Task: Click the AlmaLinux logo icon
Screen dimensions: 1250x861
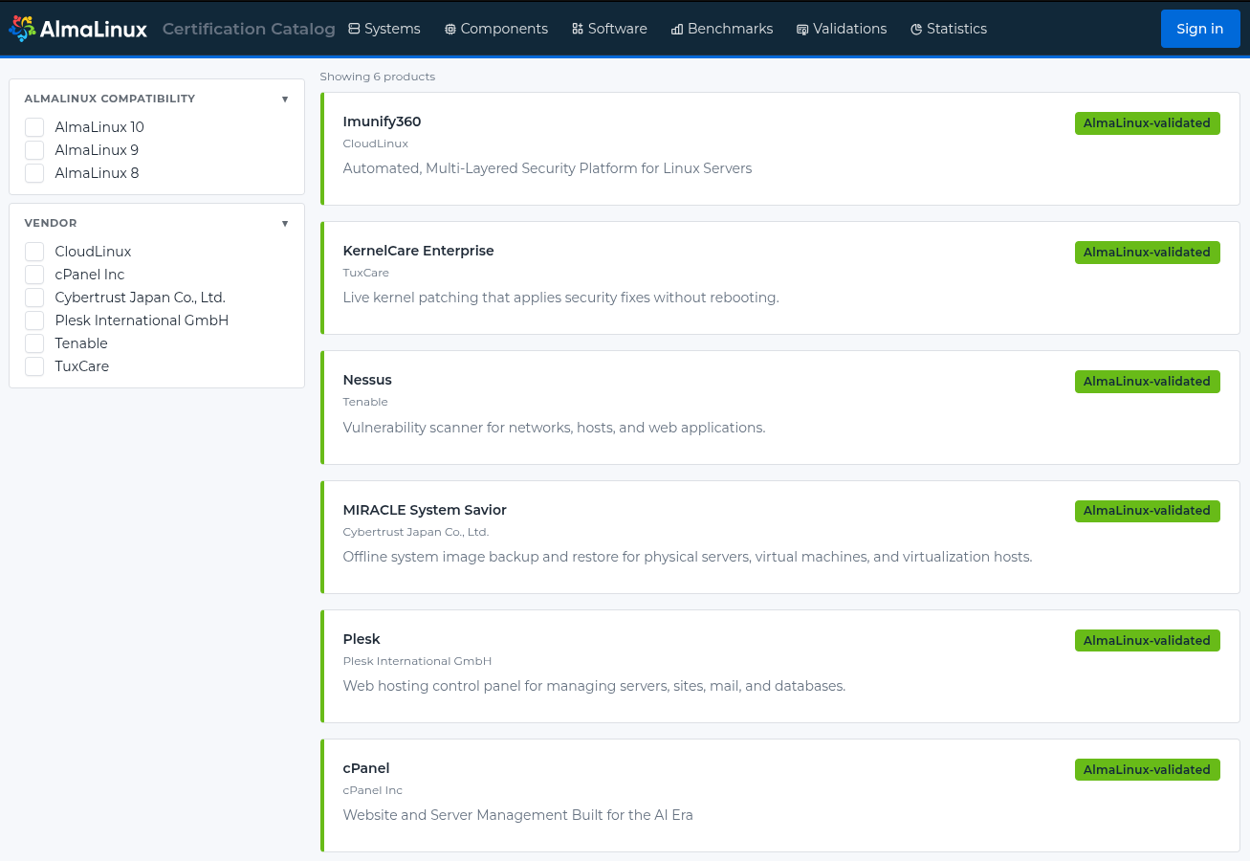Action: [22, 29]
